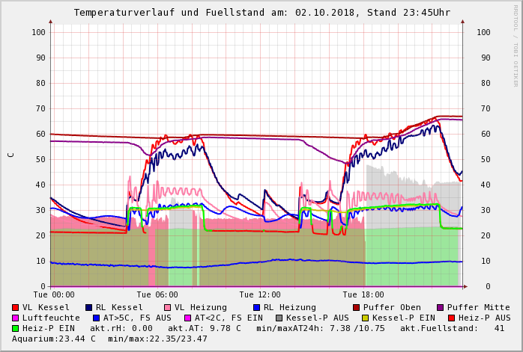
Task: Click the Aquarium temperature reading text
Action: coord(52,339)
